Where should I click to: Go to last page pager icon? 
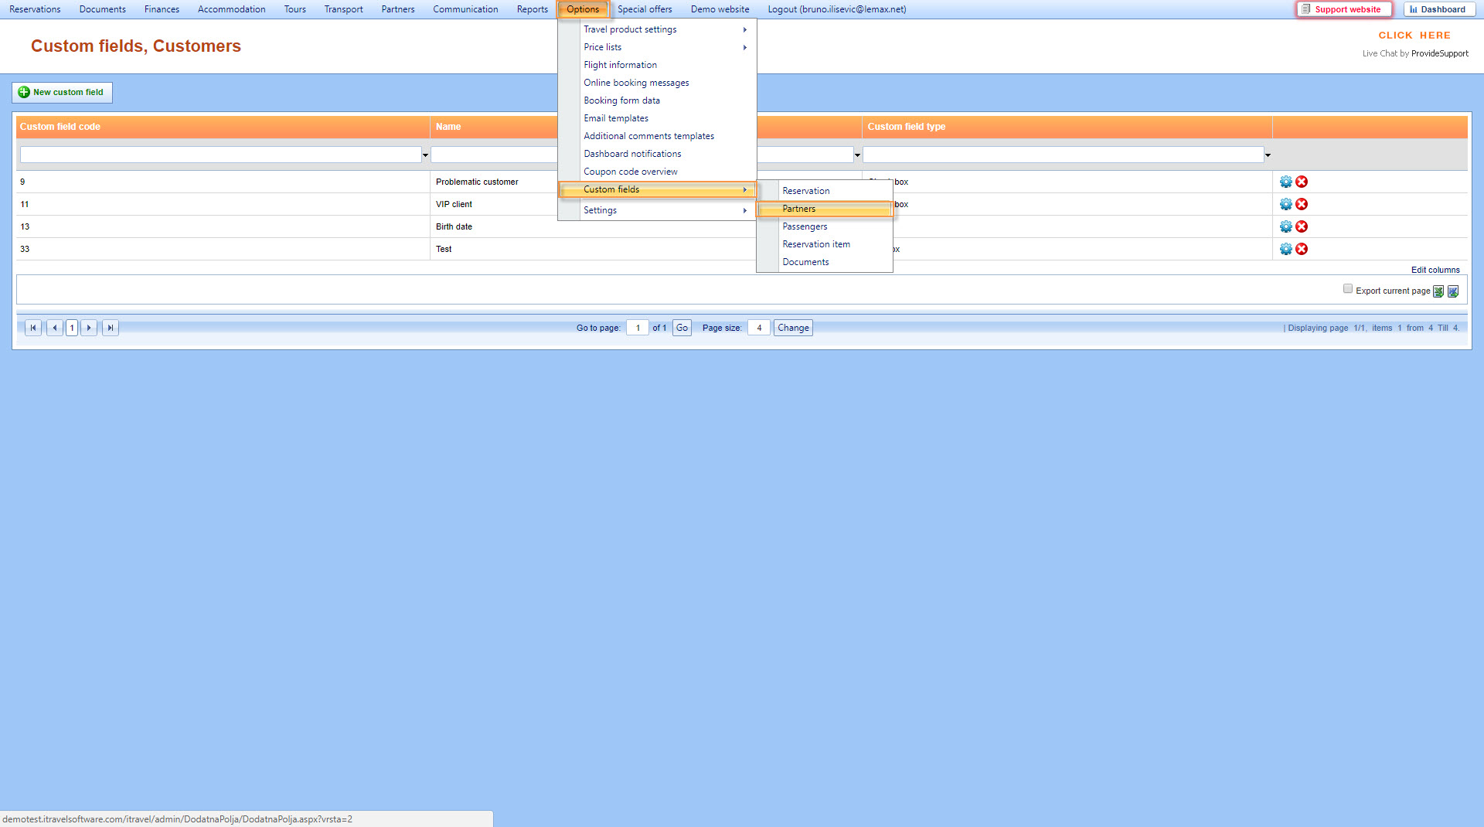[111, 328]
